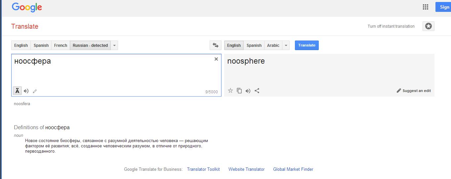Screen dimensions: 451x179
Task: Select Arabic as target language
Action: [x=273, y=45]
